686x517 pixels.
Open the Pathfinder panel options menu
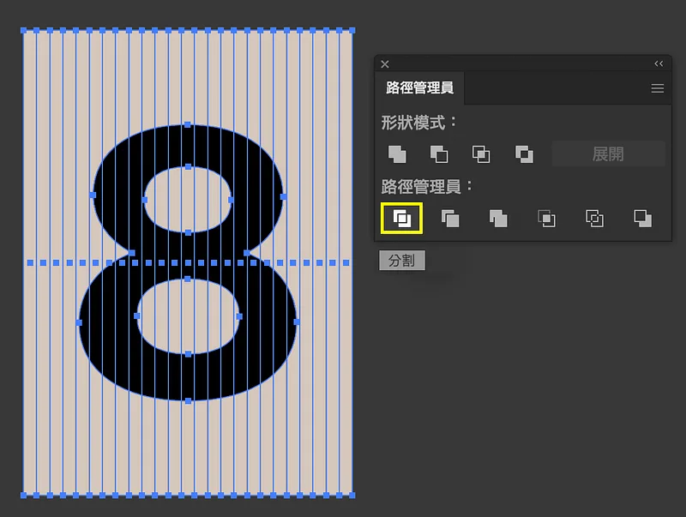click(657, 88)
